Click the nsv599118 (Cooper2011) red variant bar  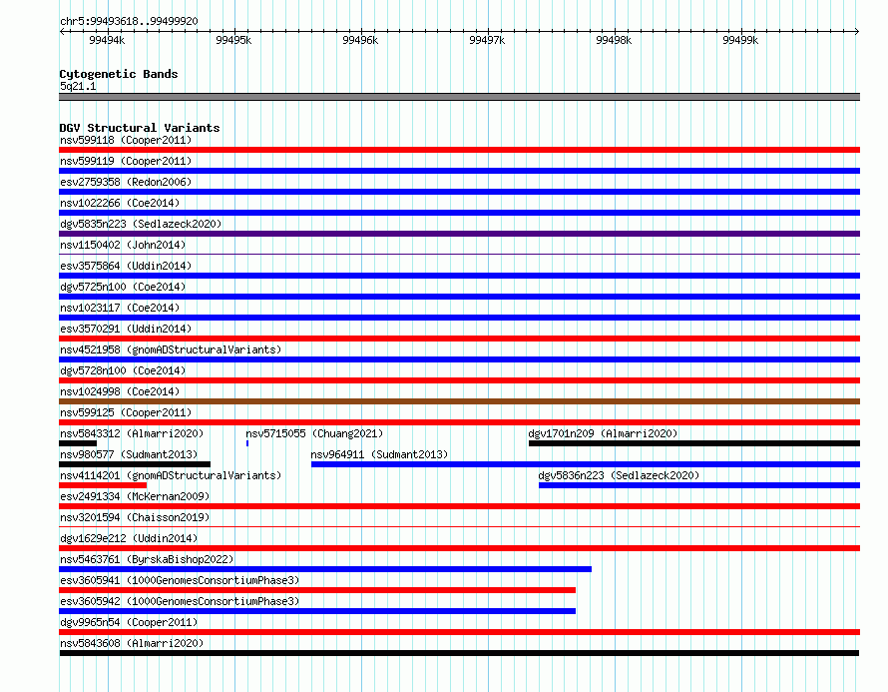tap(459, 150)
